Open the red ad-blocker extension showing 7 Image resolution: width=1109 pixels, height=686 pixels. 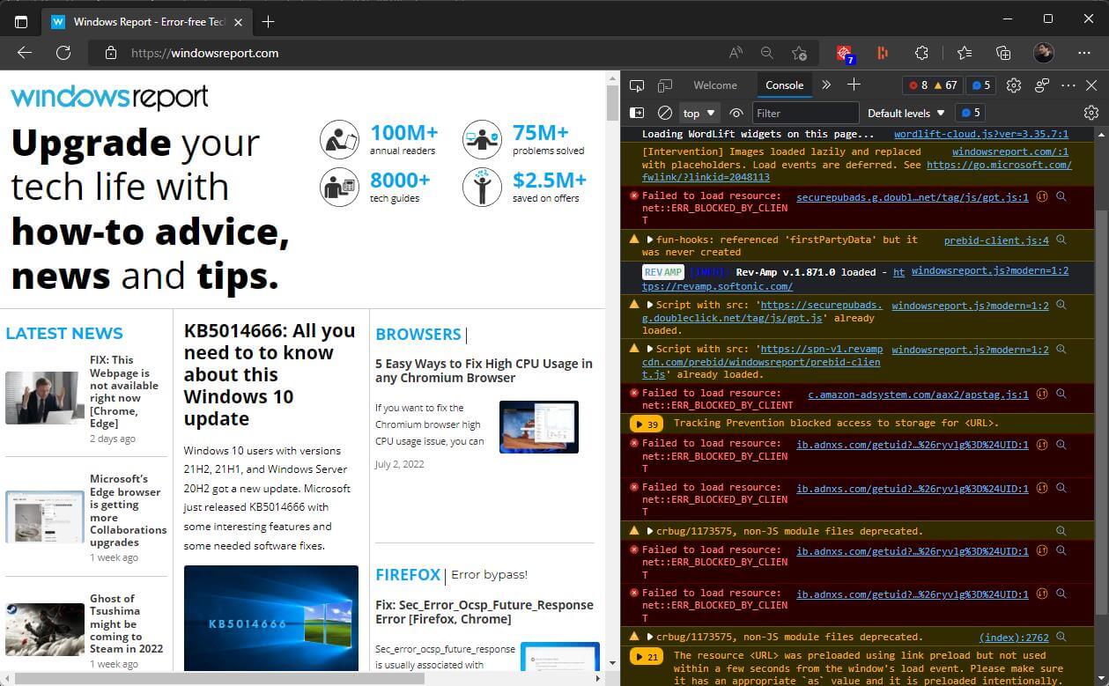coord(846,54)
